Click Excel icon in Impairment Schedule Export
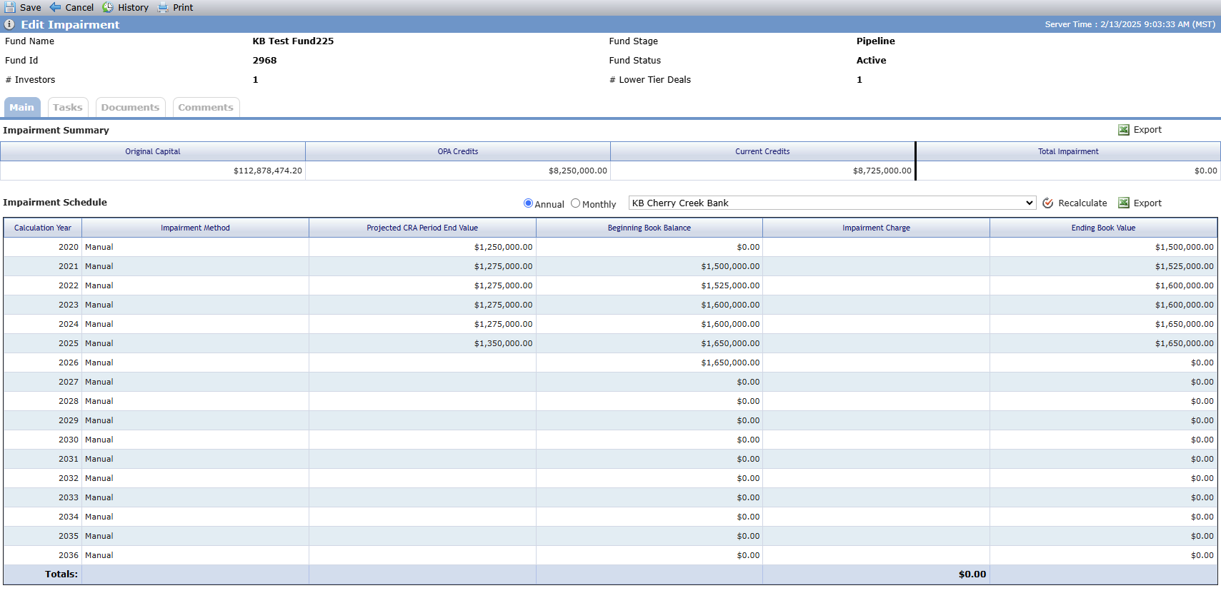The width and height of the screenshot is (1221, 608). (x=1124, y=203)
